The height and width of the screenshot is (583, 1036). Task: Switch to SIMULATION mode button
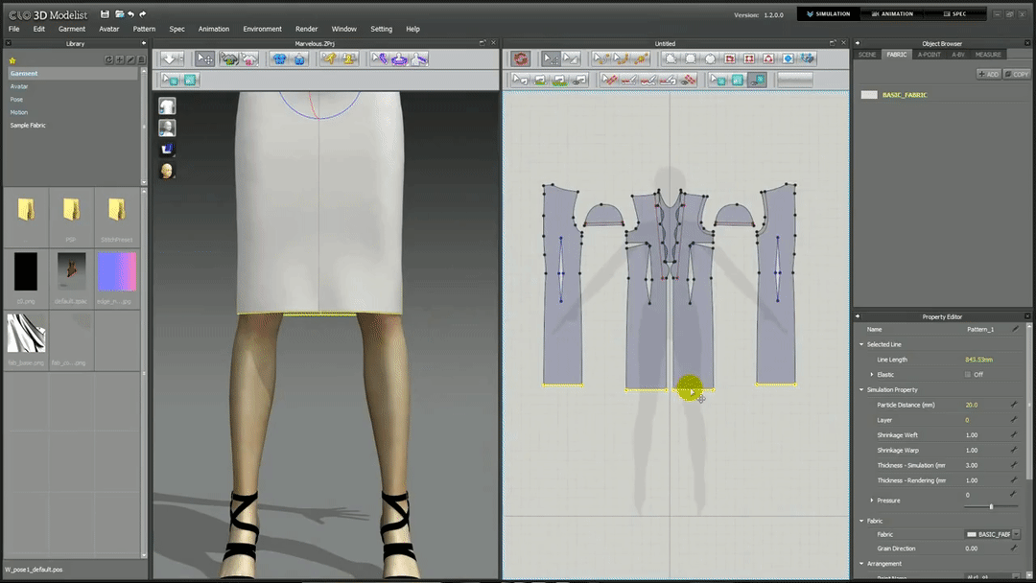[x=829, y=13]
